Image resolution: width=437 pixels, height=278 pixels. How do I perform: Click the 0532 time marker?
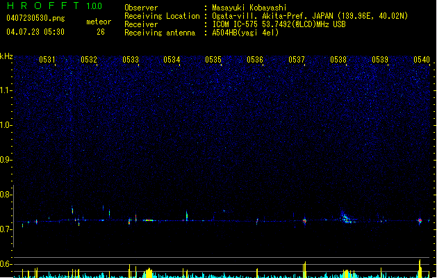[x=89, y=60]
